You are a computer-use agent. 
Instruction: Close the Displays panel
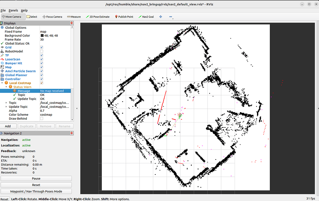72,23
